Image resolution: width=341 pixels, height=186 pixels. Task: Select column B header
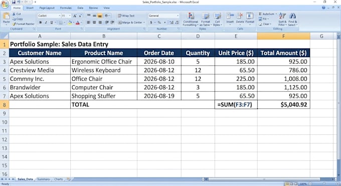click(104, 36)
